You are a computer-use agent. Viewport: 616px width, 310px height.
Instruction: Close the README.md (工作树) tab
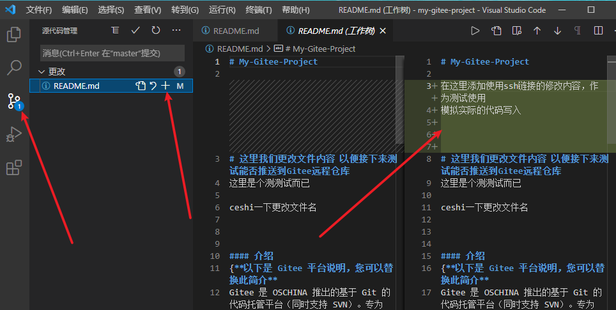click(x=383, y=31)
